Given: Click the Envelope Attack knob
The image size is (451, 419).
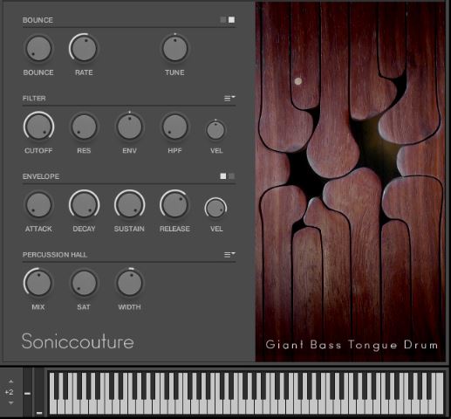Looking at the screenshot, I should click(38, 205).
